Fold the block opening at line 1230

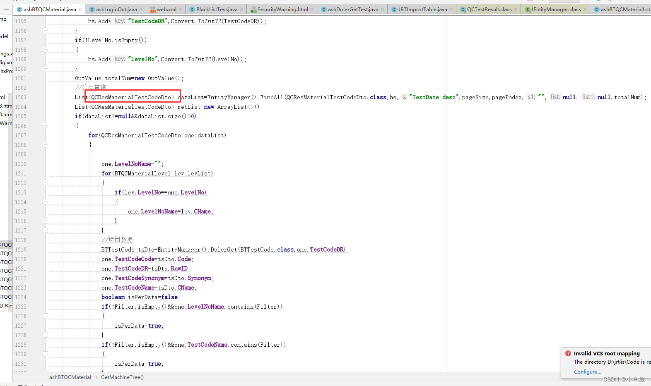tap(46, 354)
